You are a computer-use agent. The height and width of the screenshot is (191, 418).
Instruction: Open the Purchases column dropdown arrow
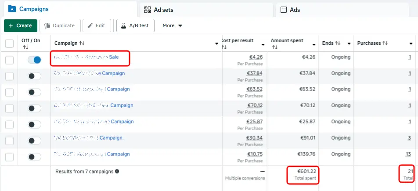[x=411, y=44]
